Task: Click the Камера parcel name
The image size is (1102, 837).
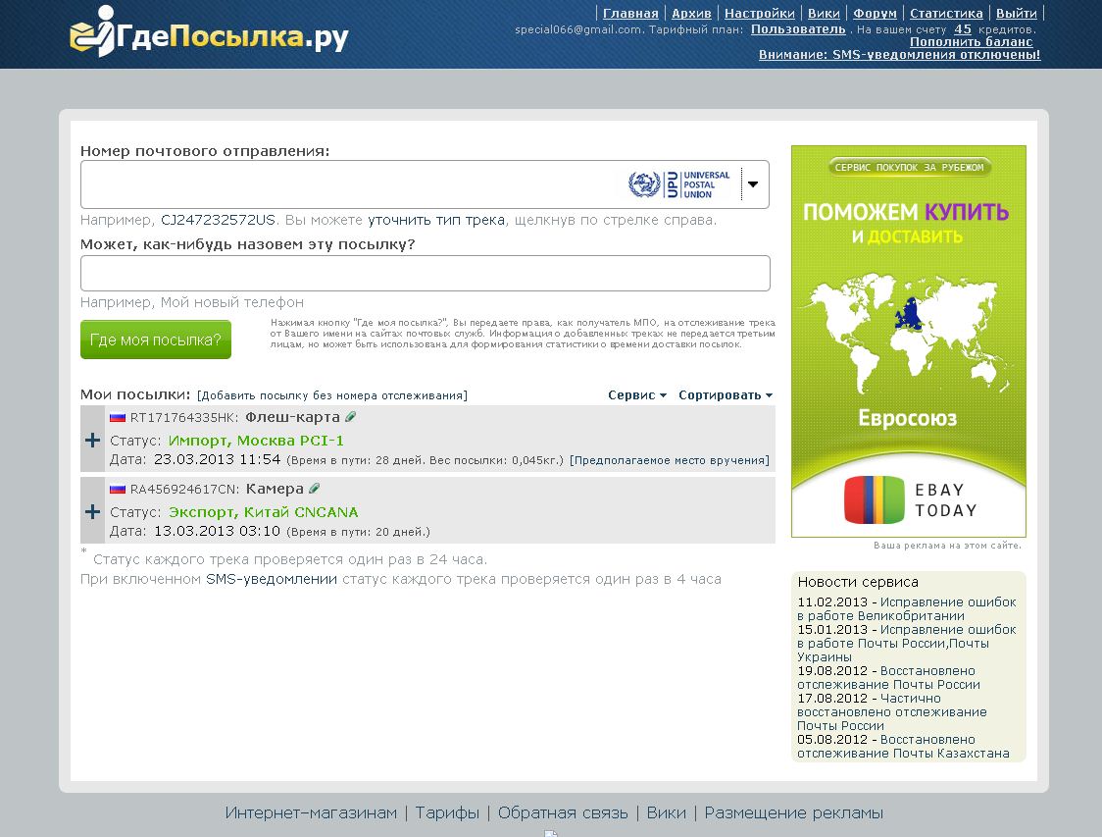Action: pos(275,489)
